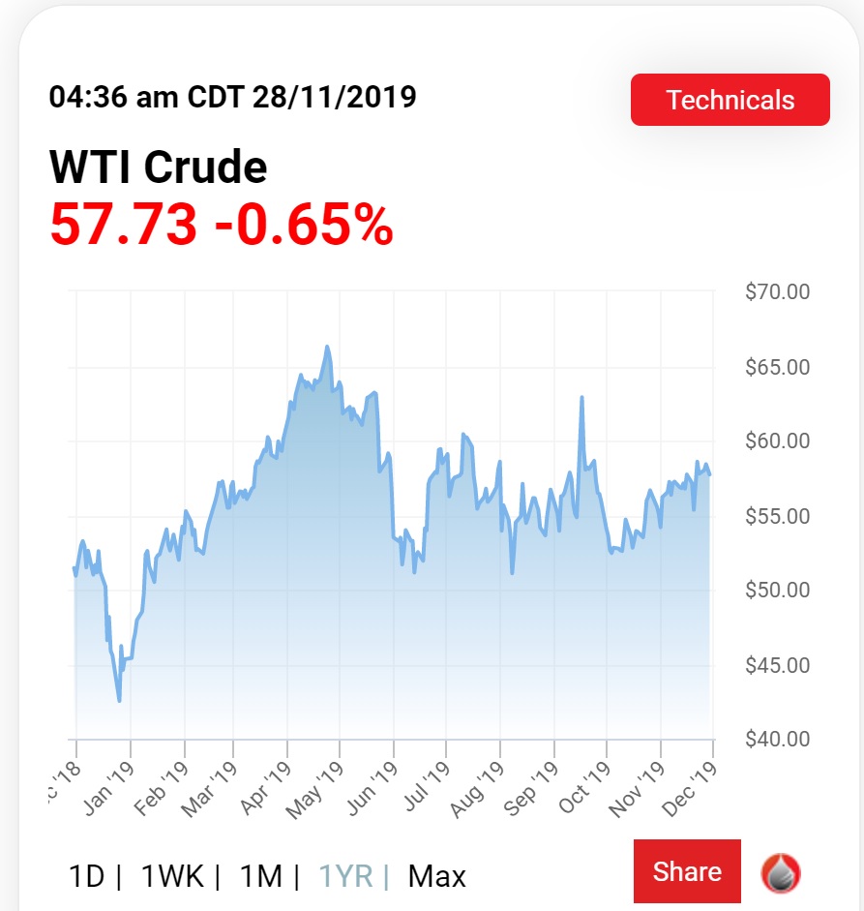Click the WTI Crude heading
This screenshot has height=911, width=864.
click(x=158, y=167)
